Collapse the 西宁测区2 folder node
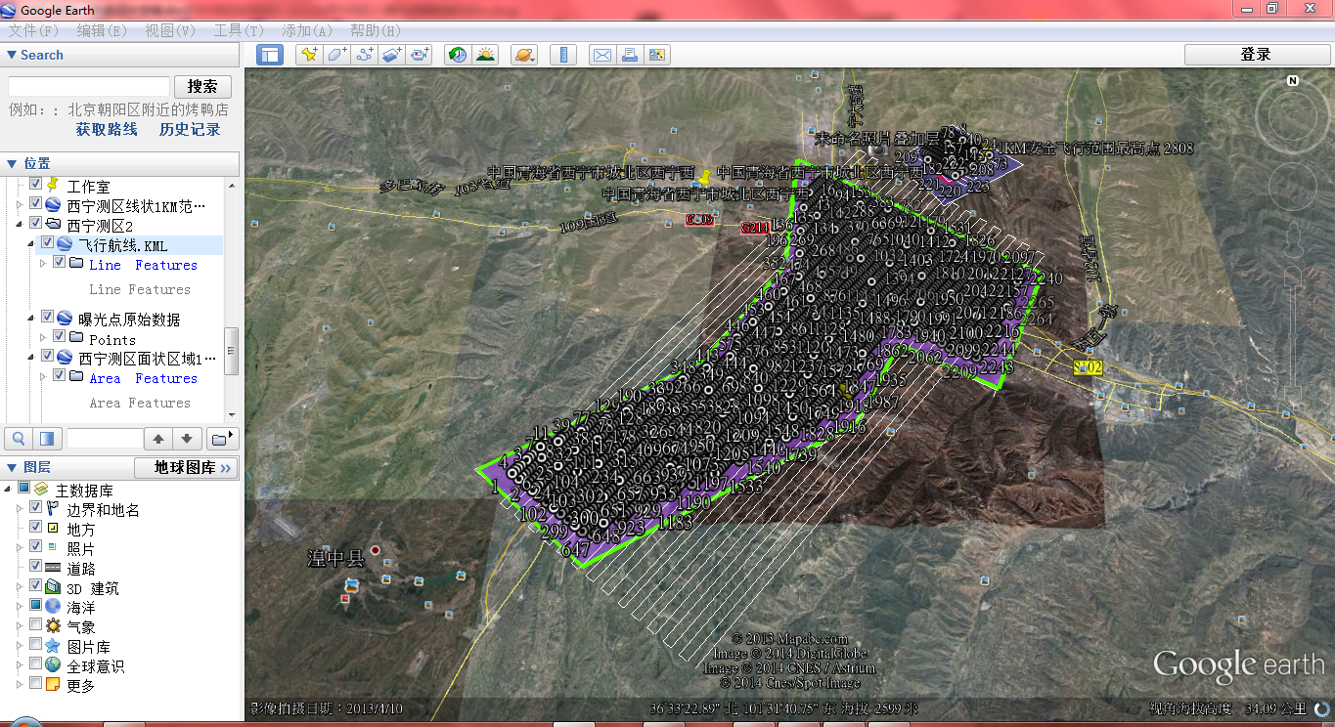Viewport: 1335px width, 727px height. [x=20, y=225]
